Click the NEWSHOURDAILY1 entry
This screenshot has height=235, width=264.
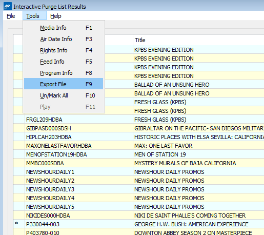pyautogui.click(x=50, y=172)
